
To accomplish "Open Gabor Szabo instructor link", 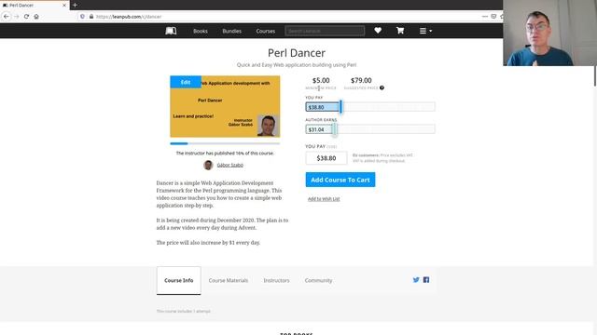I will pyautogui.click(x=230, y=165).
